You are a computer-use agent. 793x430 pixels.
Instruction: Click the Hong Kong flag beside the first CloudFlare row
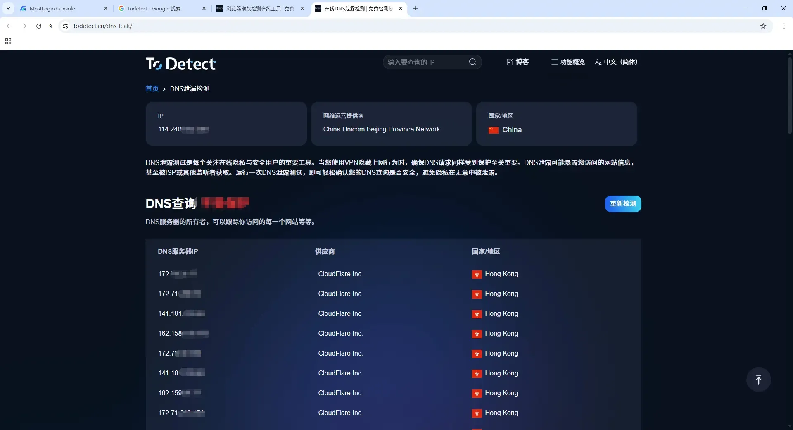(x=477, y=274)
